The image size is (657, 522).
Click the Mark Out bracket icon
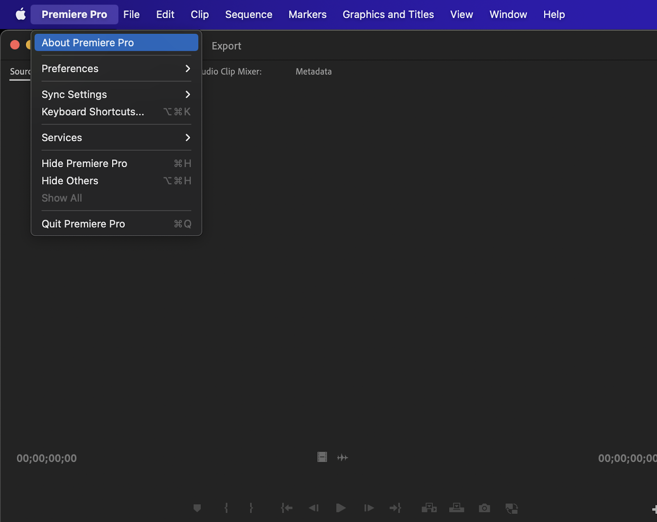tap(251, 508)
